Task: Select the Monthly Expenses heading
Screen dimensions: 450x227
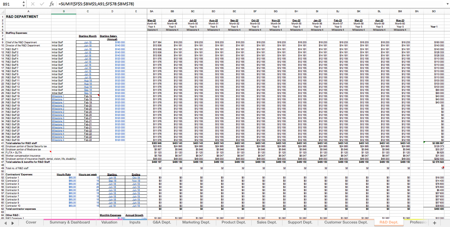Action: [110, 215]
